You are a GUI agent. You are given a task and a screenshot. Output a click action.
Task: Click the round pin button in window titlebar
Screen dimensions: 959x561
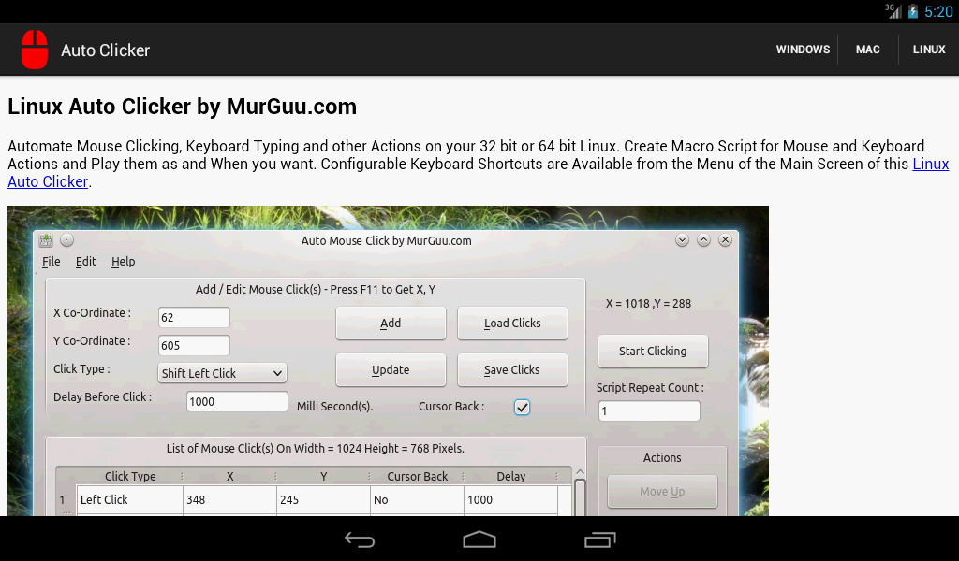(67, 240)
